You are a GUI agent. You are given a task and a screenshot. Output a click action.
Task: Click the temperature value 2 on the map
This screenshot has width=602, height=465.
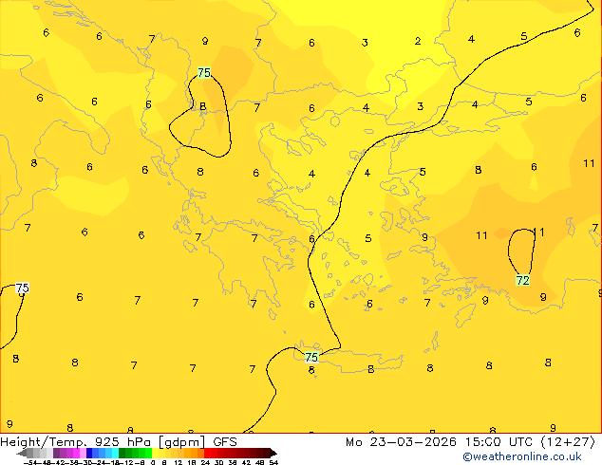click(x=418, y=41)
